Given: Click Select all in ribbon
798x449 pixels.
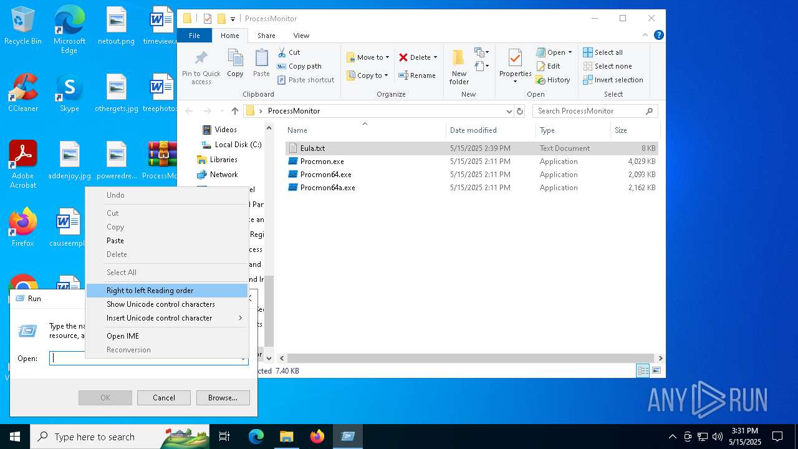Looking at the screenshot, I should pyautogui.click(x=603, y=52).
